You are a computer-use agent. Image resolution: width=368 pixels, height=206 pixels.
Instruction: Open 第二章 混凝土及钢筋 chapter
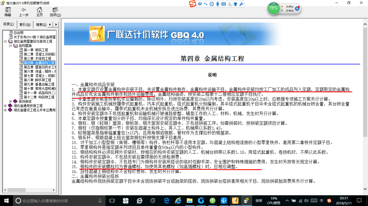point(40,54)
